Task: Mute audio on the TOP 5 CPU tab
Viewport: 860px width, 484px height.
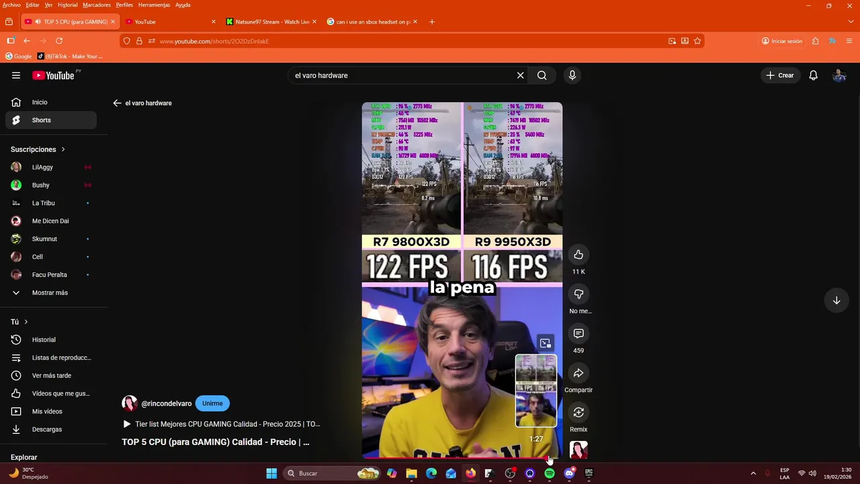Action: (x=37, y=22)
